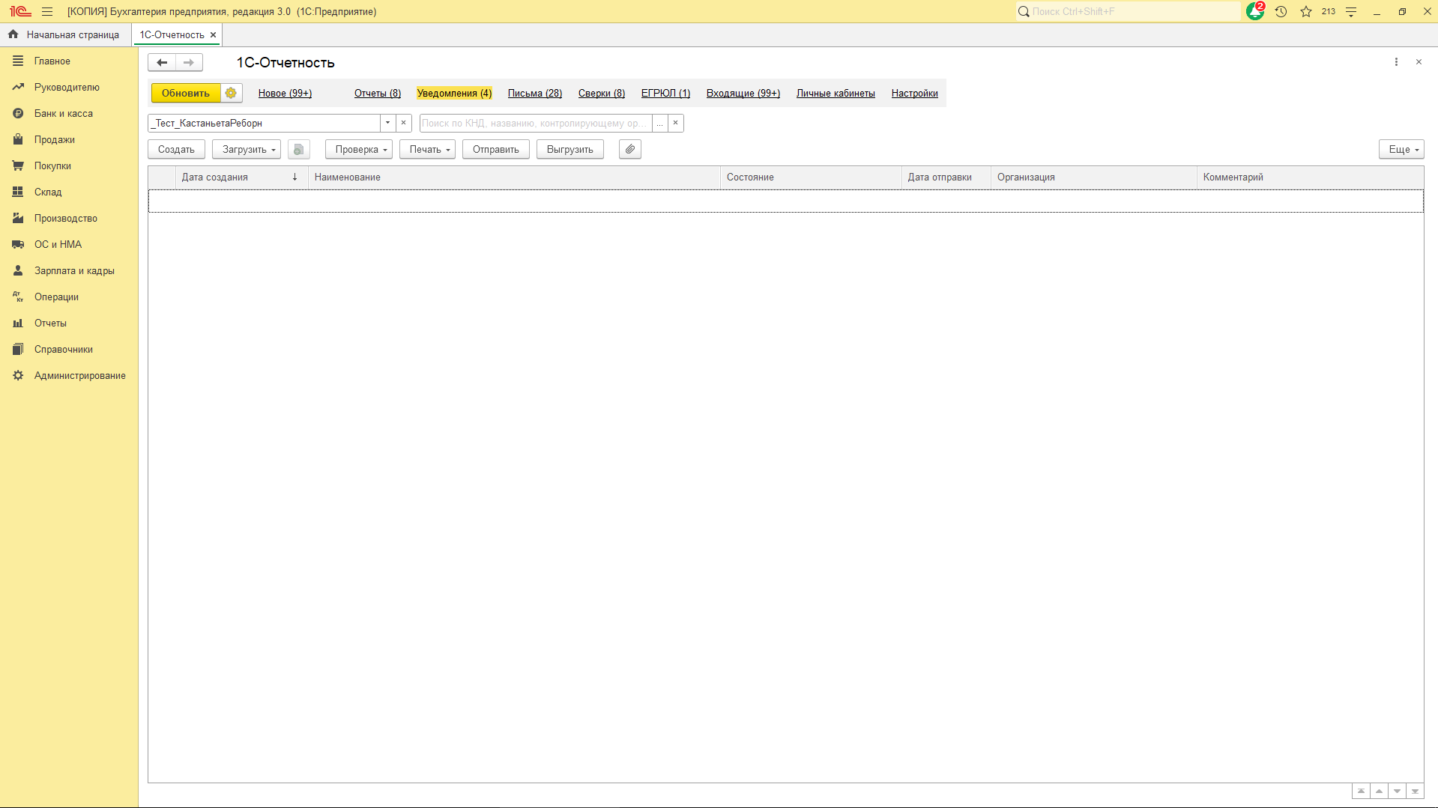This screenshot has height=808, width=1438.
Task: Open the Письма (28) link
Action: point(535,93)
